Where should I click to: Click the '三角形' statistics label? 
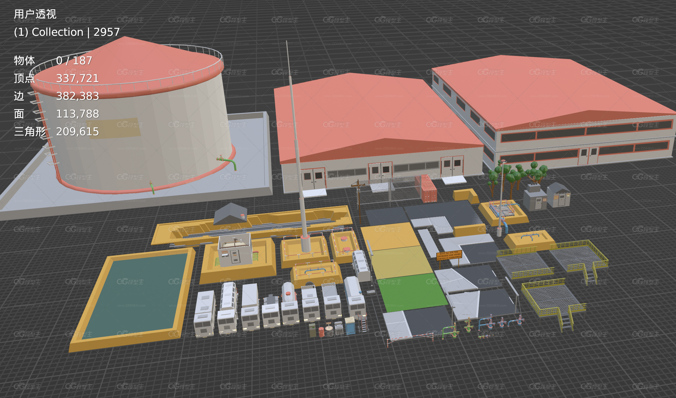[x=30, y=132]
